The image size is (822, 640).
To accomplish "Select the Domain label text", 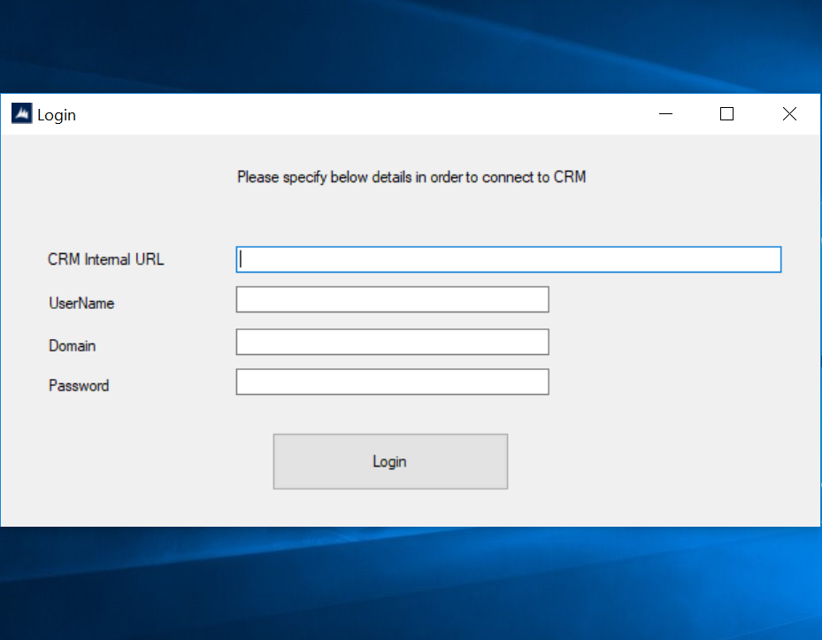I will pos(72,345).
